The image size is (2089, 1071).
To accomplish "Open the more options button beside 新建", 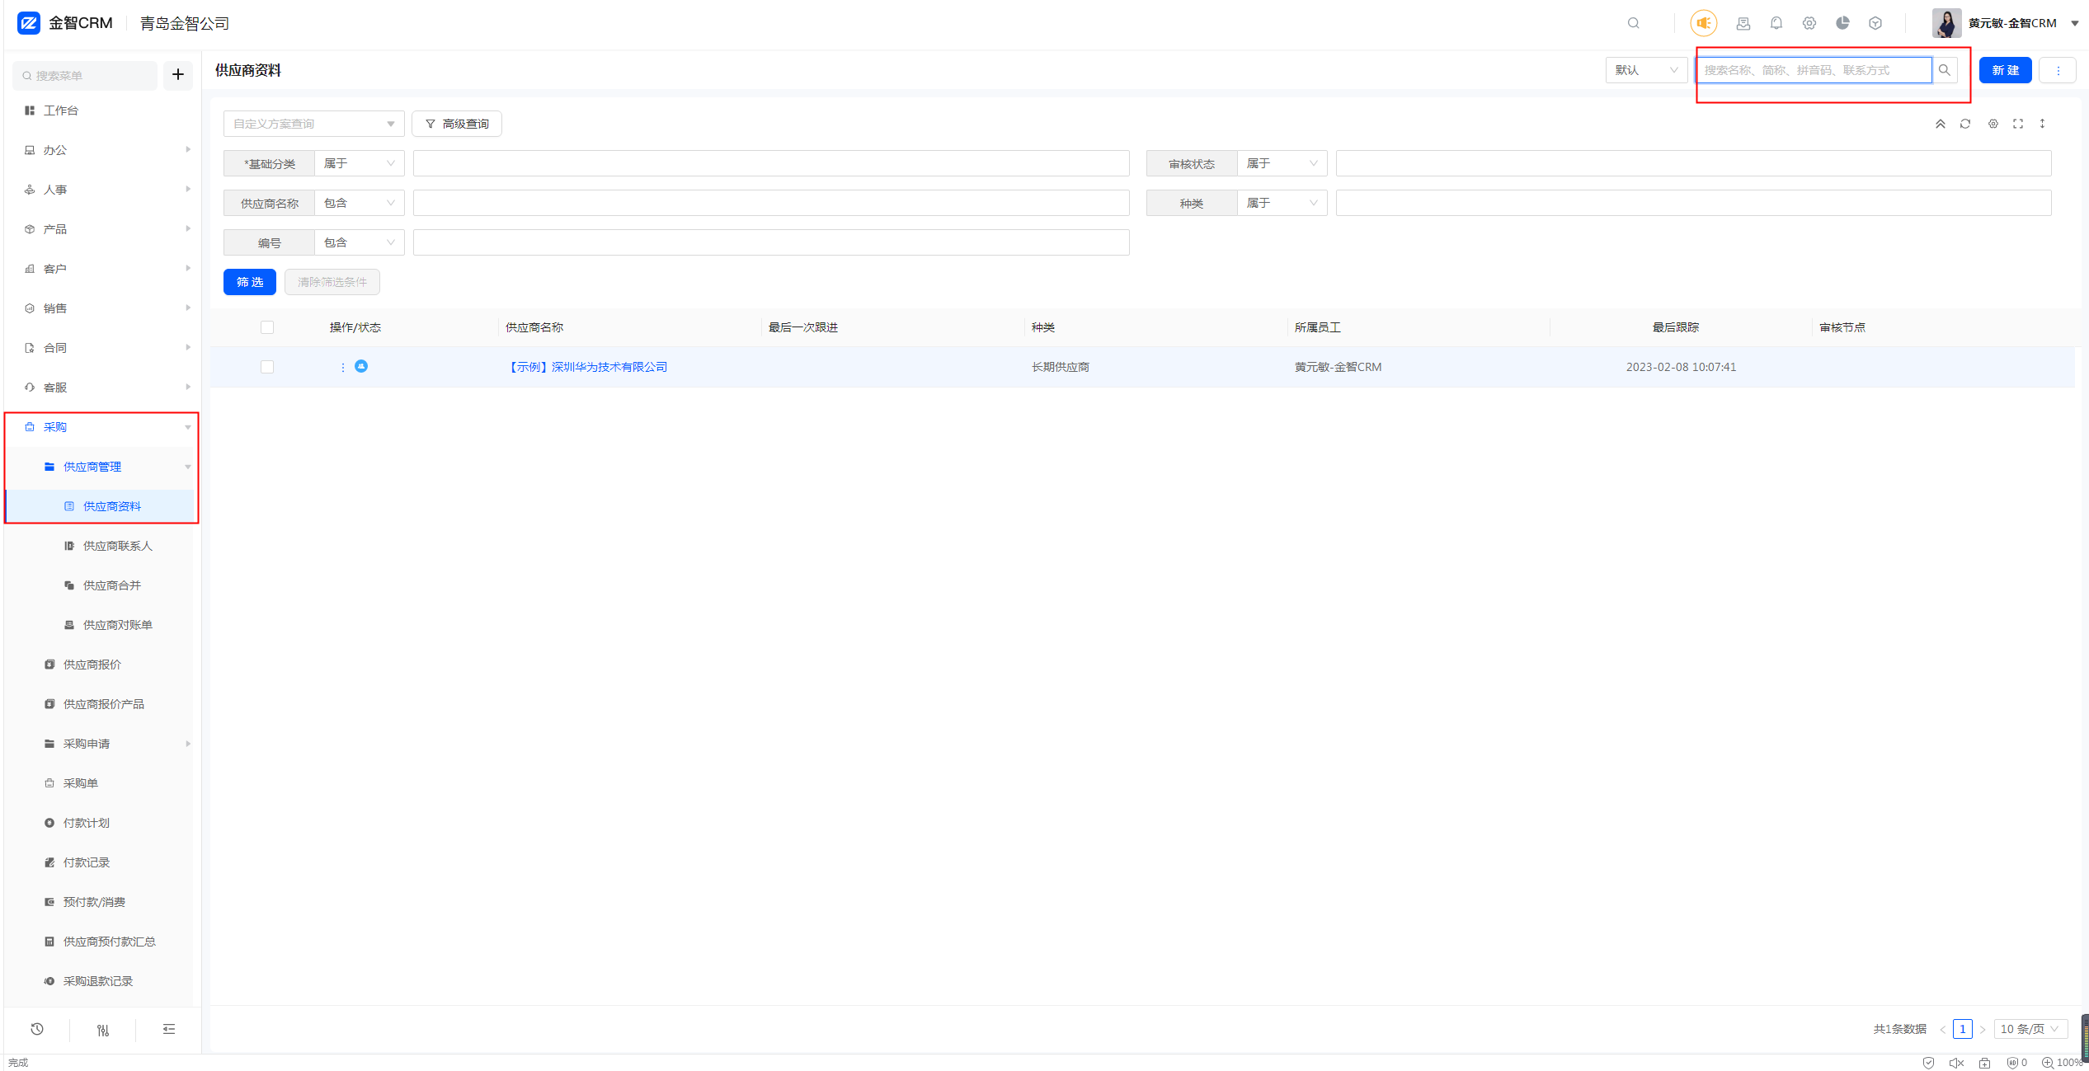I will (2058, 70).
